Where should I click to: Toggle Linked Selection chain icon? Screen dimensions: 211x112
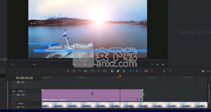[118, 71]
